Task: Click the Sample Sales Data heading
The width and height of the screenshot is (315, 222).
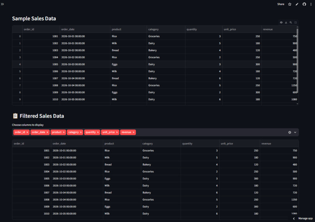Action: [x=34, y=18]
